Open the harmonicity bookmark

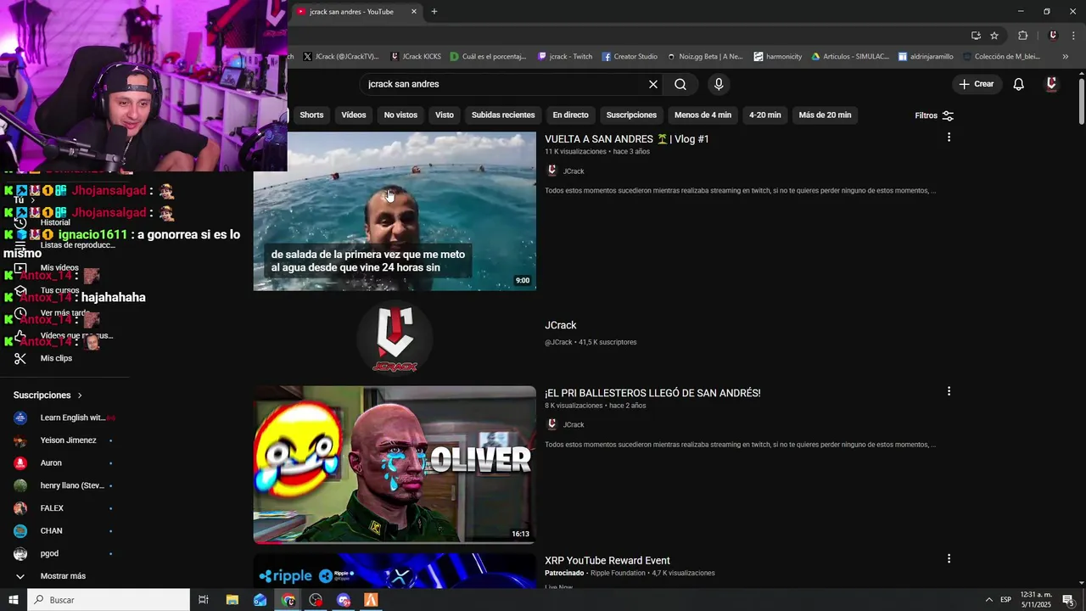778,57
